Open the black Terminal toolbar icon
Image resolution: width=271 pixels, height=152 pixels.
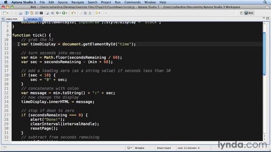click(41, 13)
